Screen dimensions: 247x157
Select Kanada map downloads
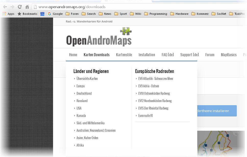pos(81,116)
